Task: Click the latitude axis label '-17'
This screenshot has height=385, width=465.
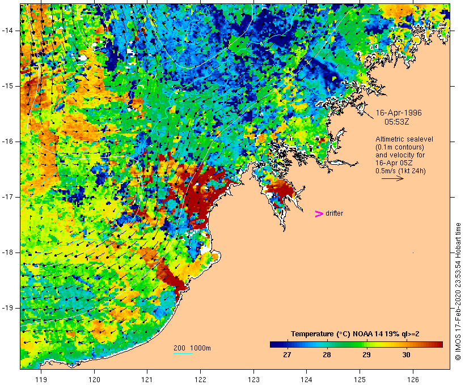Action: pyautogui.click(x=7, y=197)
